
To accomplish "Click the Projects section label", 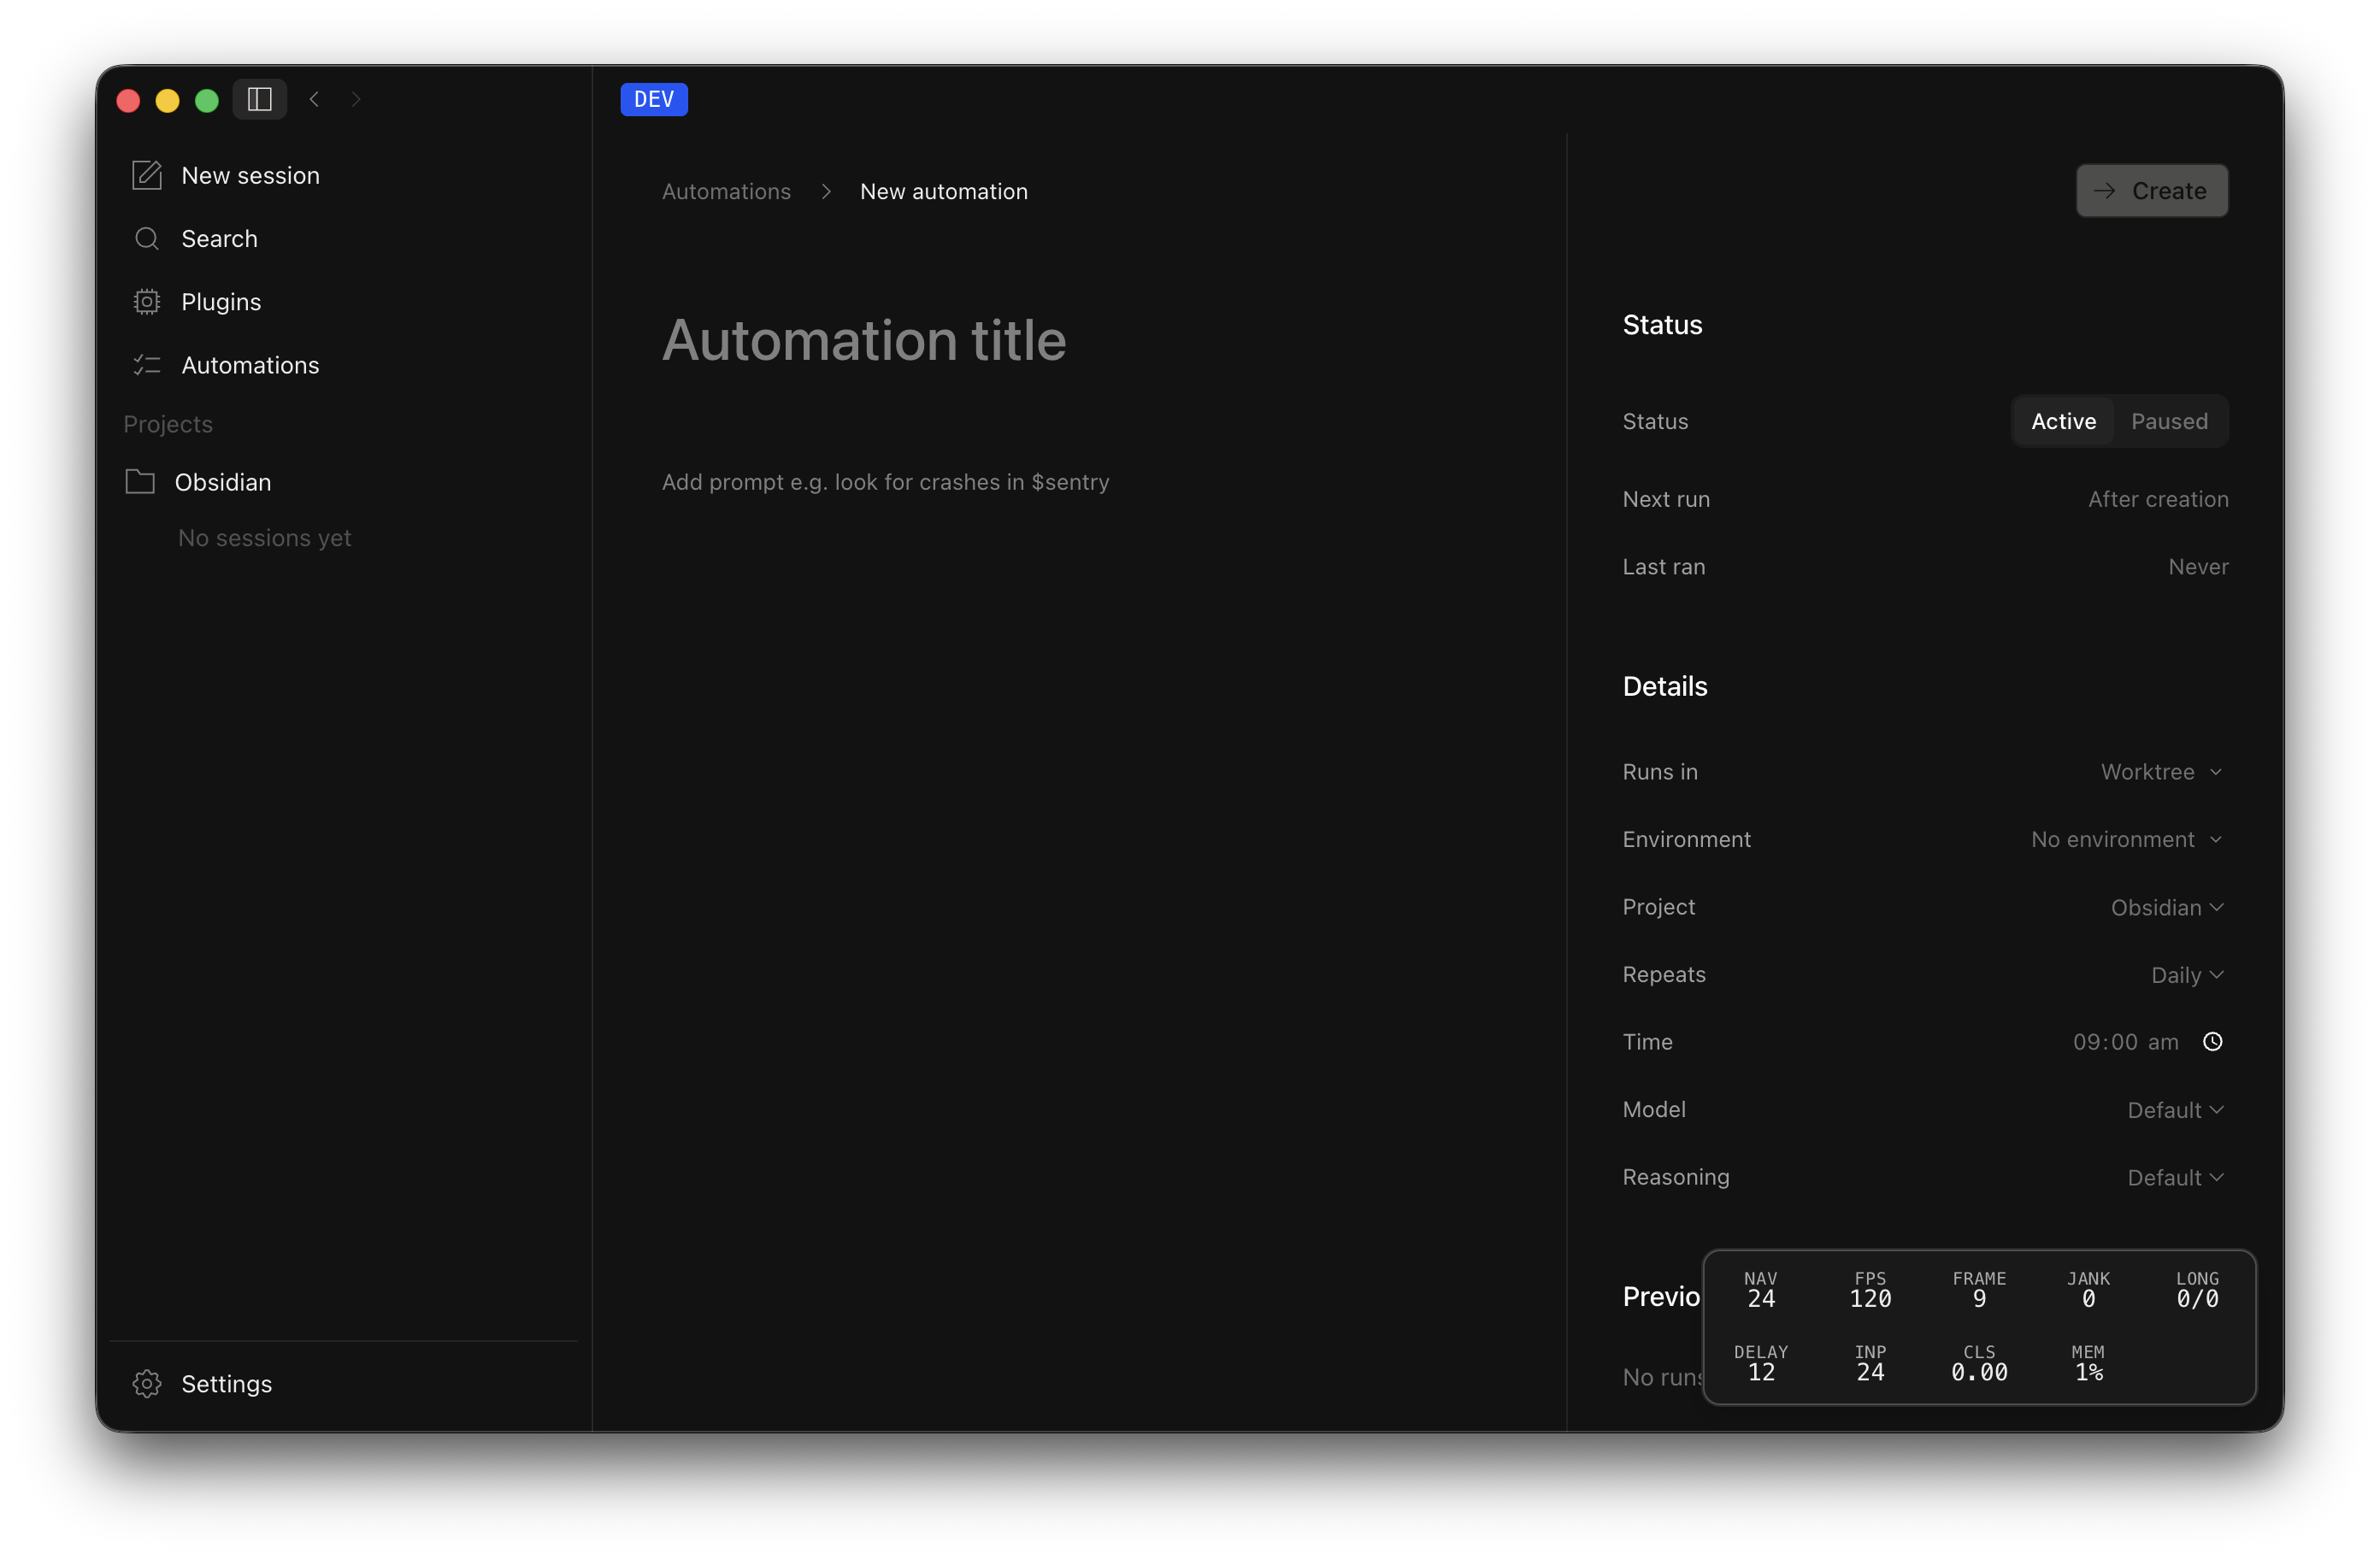I will (168, 423).
